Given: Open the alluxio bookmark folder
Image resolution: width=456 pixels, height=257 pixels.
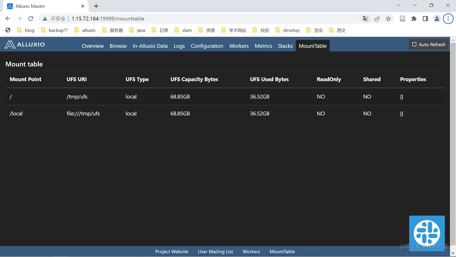Looking at the screenshot, I should click(85, 30).
